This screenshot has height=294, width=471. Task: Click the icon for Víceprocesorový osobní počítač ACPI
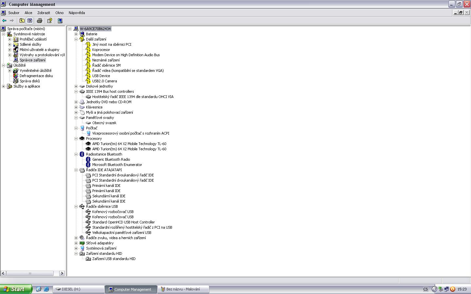(x=88, y=133)
